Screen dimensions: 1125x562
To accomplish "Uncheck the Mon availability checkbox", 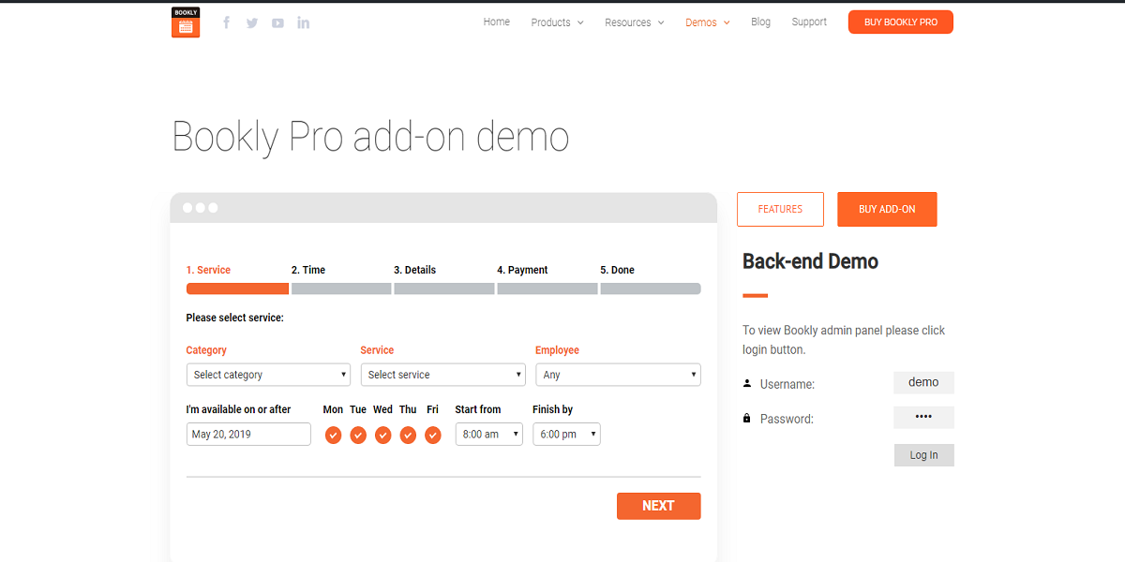I will [x=333, y=435].
